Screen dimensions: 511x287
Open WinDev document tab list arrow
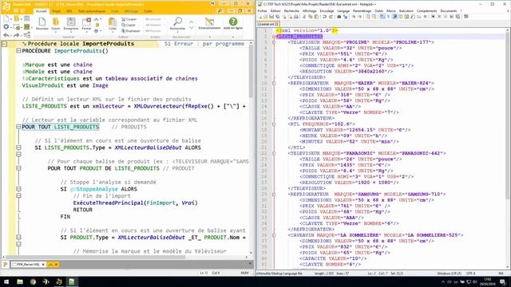[250, 264]
